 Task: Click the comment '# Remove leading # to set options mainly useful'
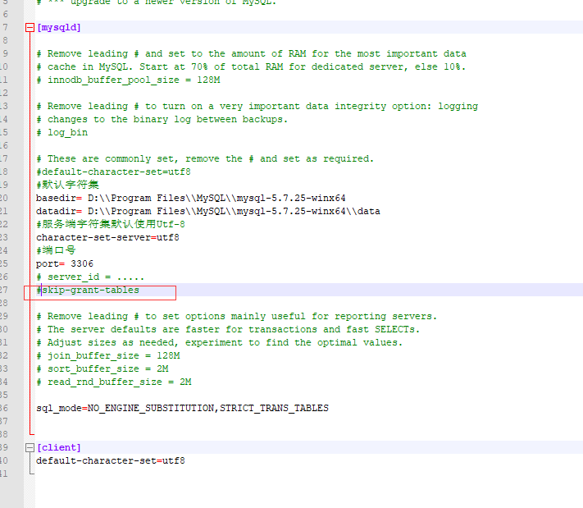point(236,316)
